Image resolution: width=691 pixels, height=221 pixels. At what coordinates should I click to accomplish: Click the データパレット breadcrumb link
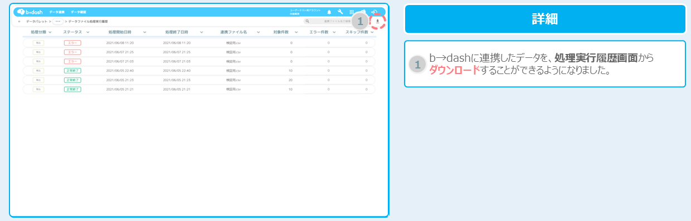[36, 21]
